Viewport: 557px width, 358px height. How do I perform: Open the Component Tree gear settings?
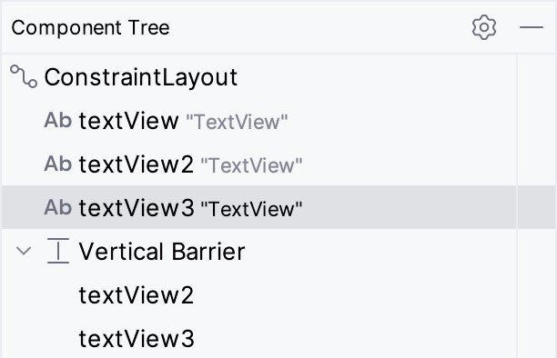[484, 27]
